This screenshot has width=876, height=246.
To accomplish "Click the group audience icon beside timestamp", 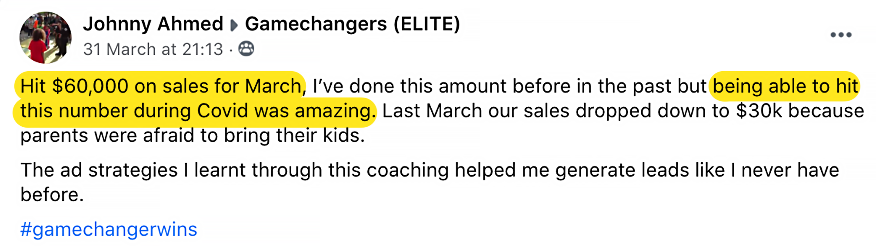I will (246, 49).
